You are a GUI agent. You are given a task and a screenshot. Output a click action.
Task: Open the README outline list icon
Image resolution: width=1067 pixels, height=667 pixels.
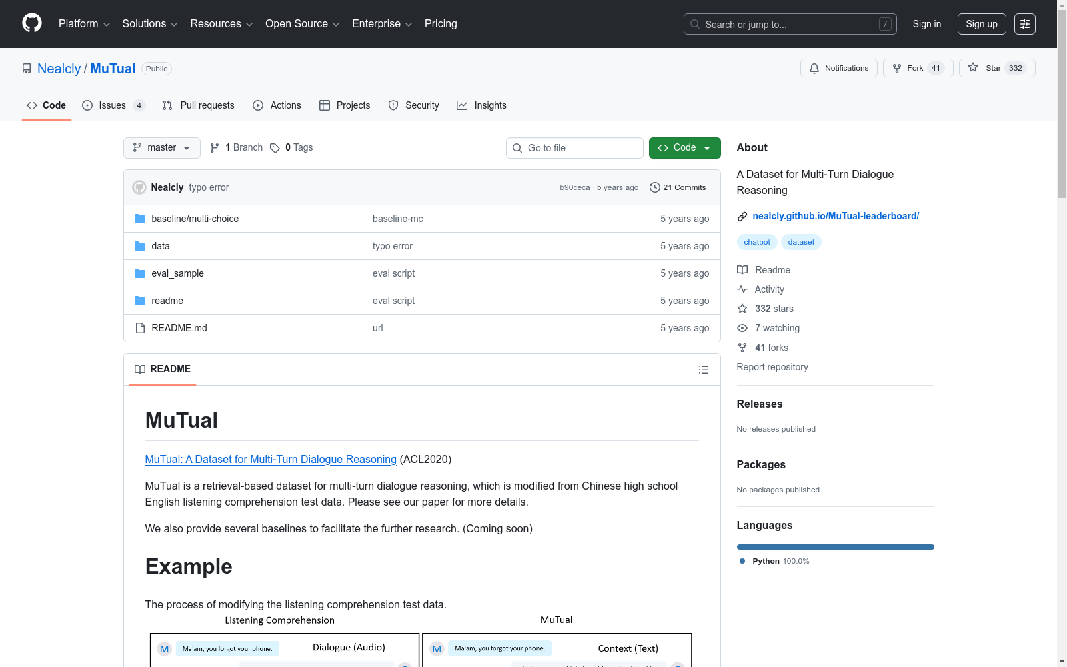[x=703, y=370]
